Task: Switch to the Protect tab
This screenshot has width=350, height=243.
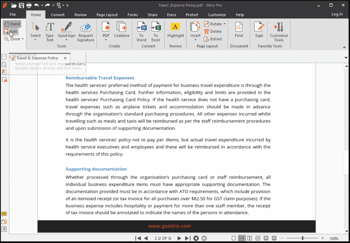Action: tap(192, 15)
